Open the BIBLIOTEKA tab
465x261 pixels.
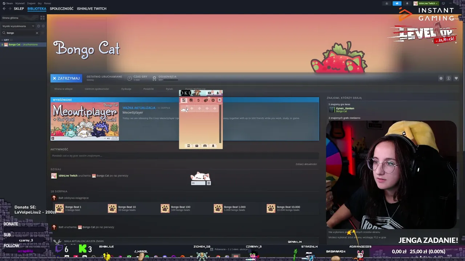click(x=37, y=9)
